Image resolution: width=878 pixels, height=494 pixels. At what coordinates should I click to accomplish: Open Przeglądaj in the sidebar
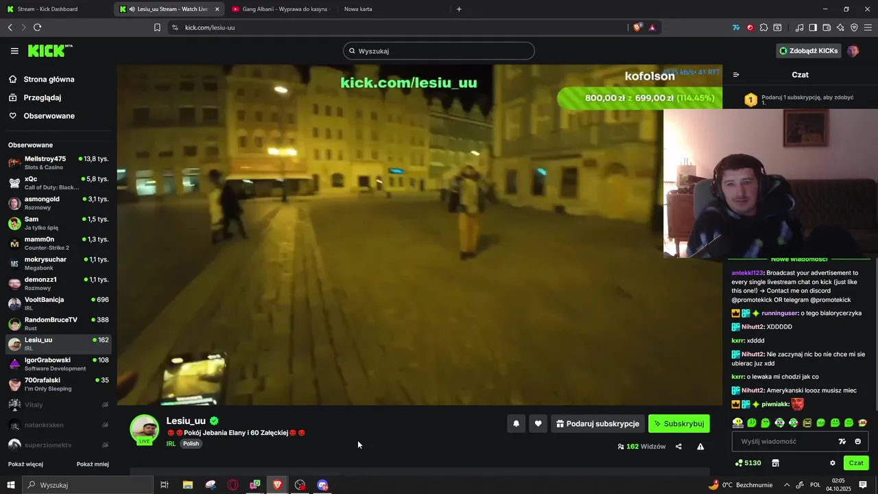[x=35, y=97]
